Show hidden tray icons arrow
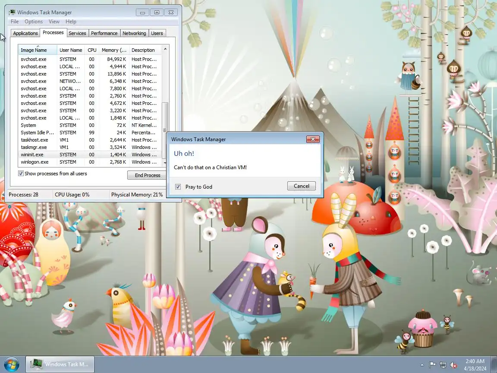Image resolution: width=497 pixels, height=373 pixels. [422, 365]
